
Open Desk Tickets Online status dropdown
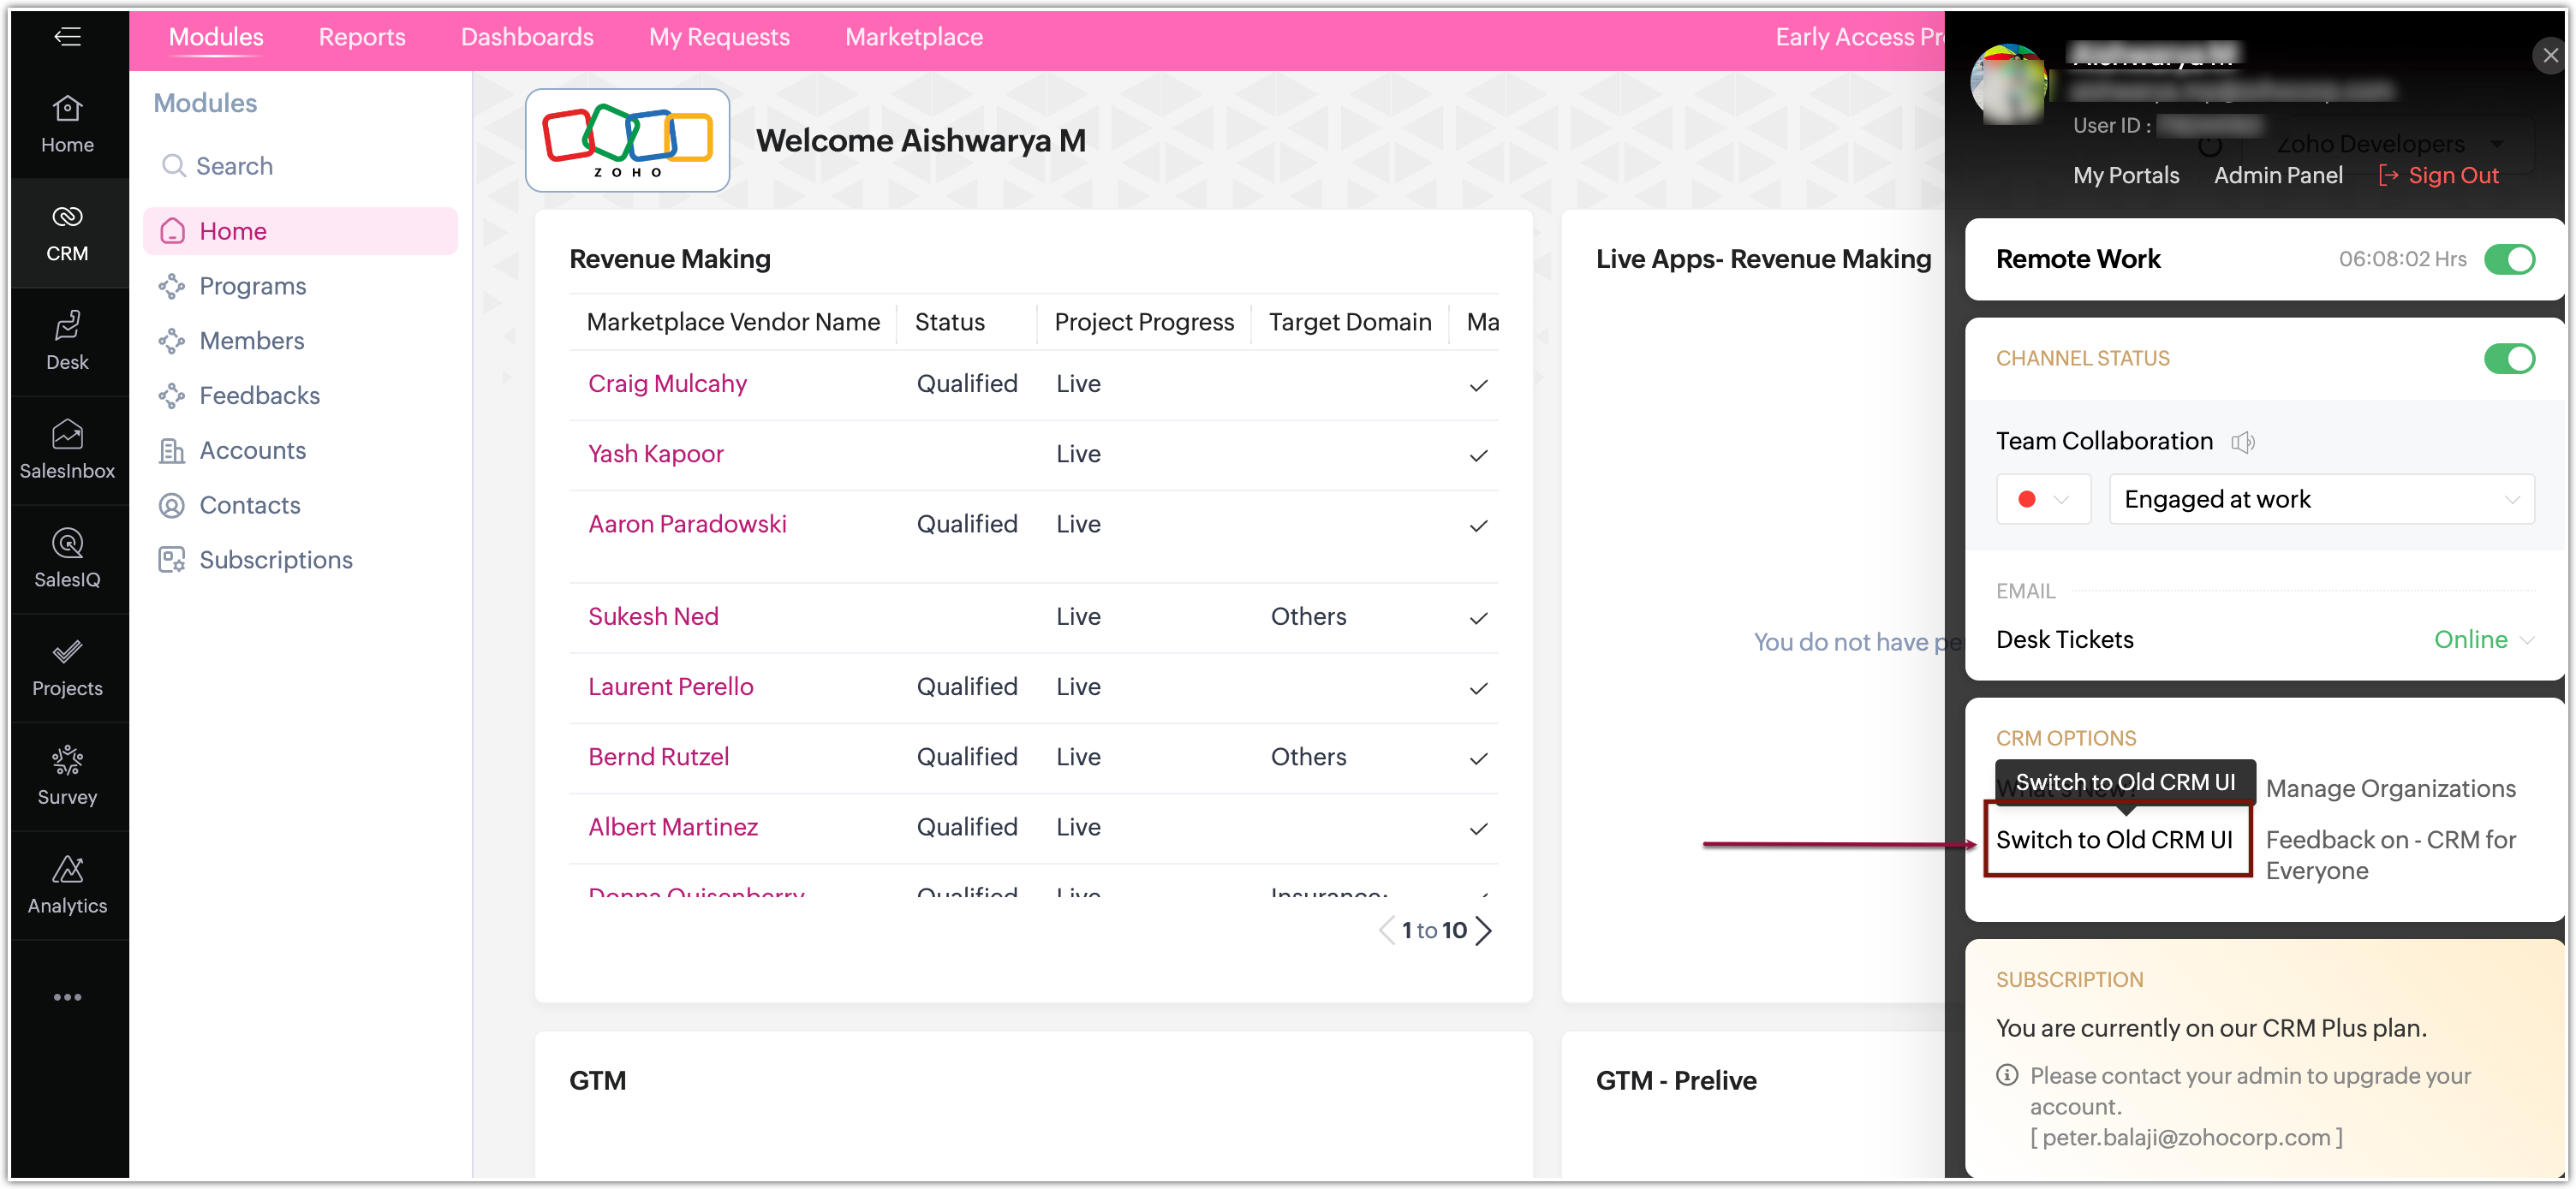(x=2482, y=639)
